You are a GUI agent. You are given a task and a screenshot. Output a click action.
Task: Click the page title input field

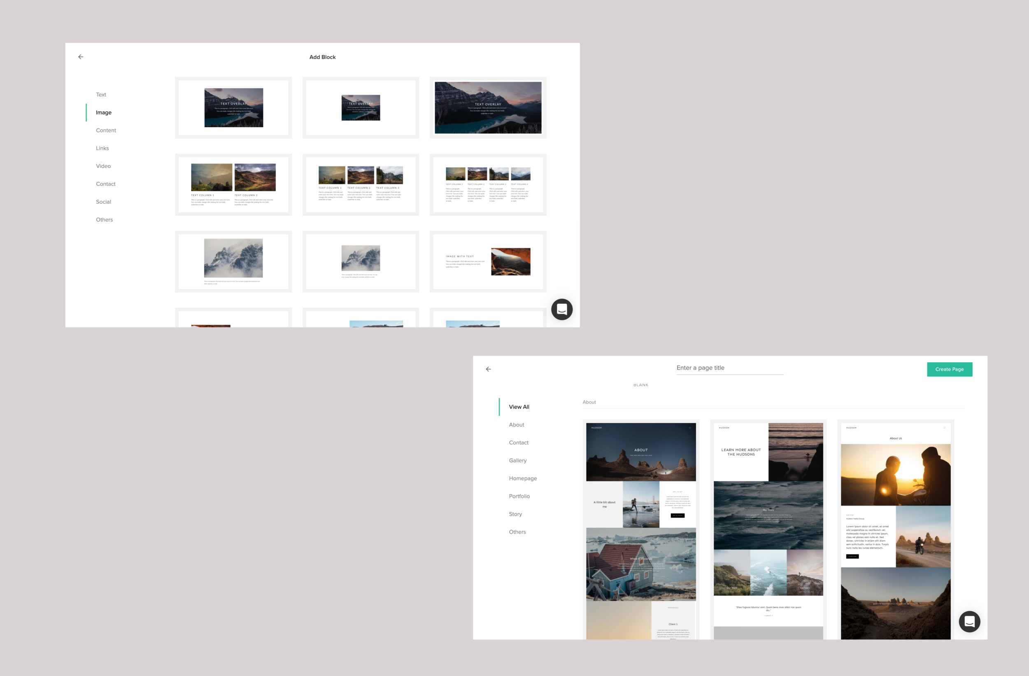pos(729,368)
